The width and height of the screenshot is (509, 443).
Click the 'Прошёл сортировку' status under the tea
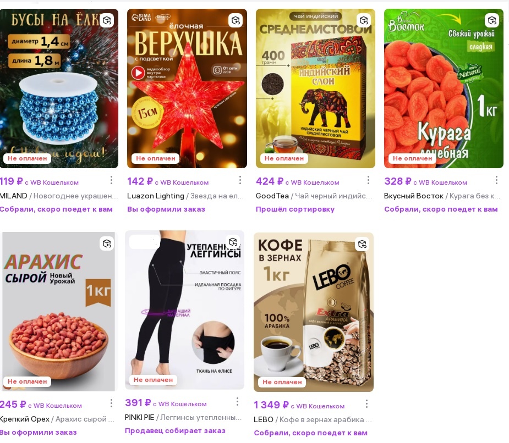[295, 209]
